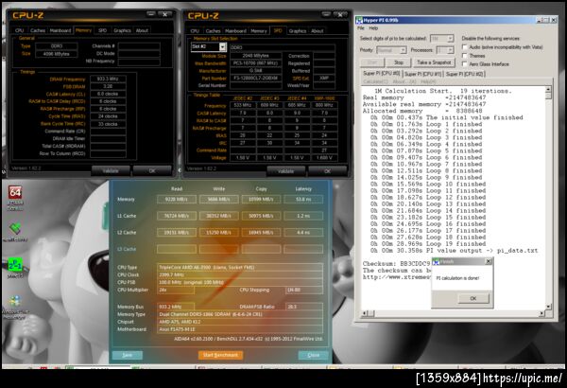Viewport: 567px width, 388px height.
Task: Open the green chip icon below AIDA64
Action: 15,229
